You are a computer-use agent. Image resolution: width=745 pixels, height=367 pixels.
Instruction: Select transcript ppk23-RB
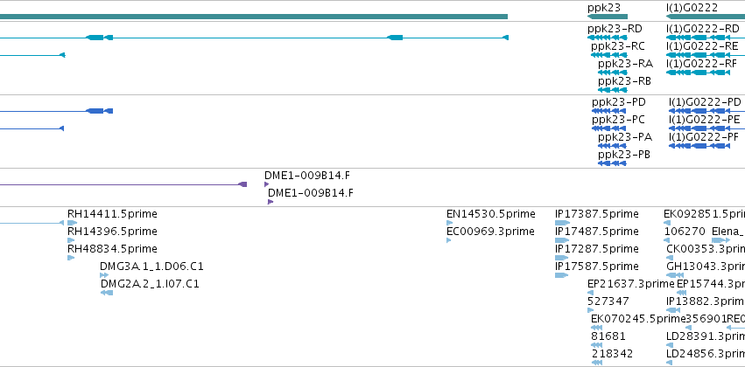[624, 81]
